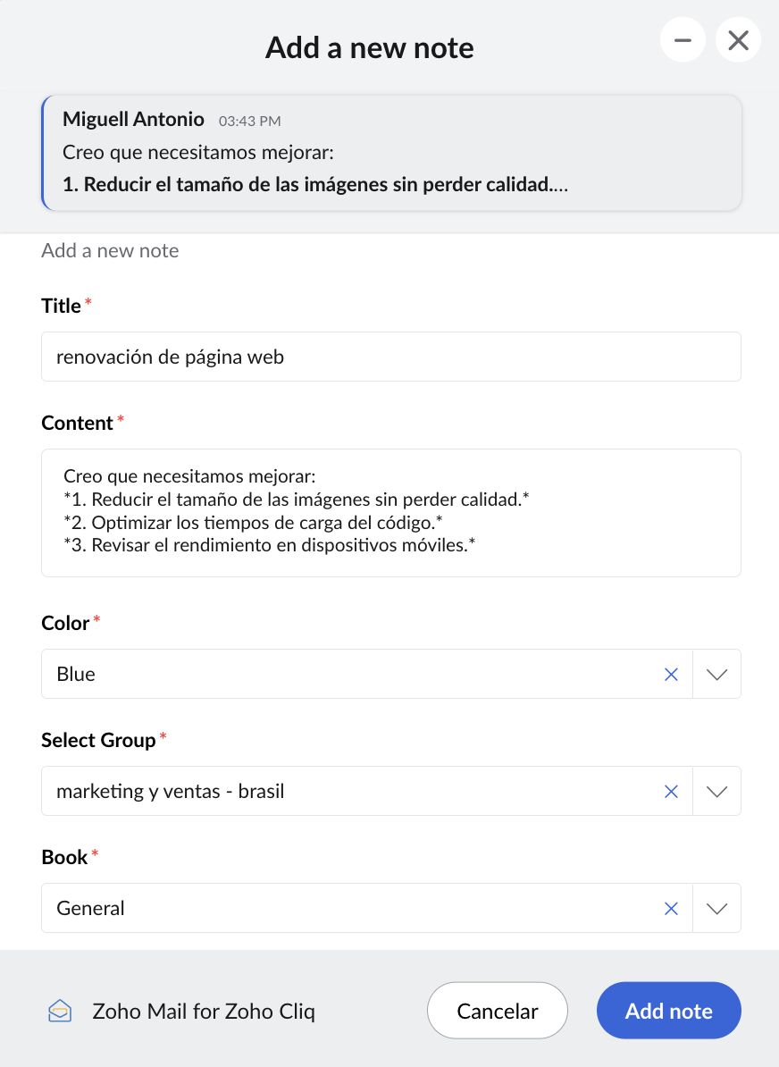779x1067 pixels.
Task: Click the Title field with renovación text
Action: pyautogui.click(x=390, y=357)
